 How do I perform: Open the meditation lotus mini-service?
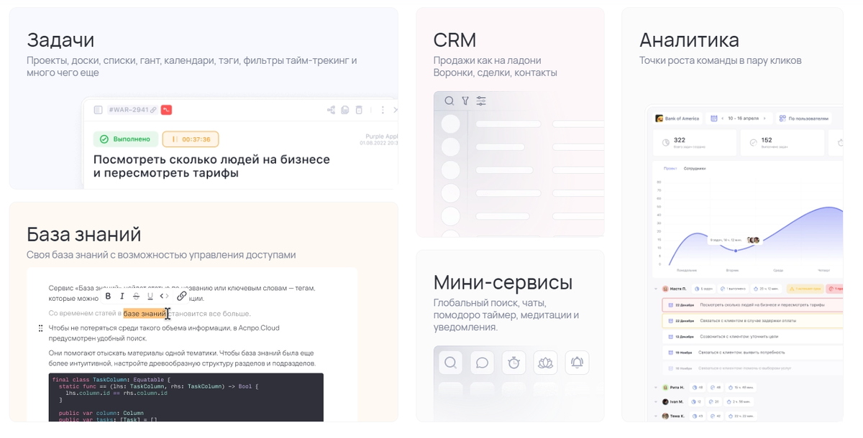[x=545, y=363]
